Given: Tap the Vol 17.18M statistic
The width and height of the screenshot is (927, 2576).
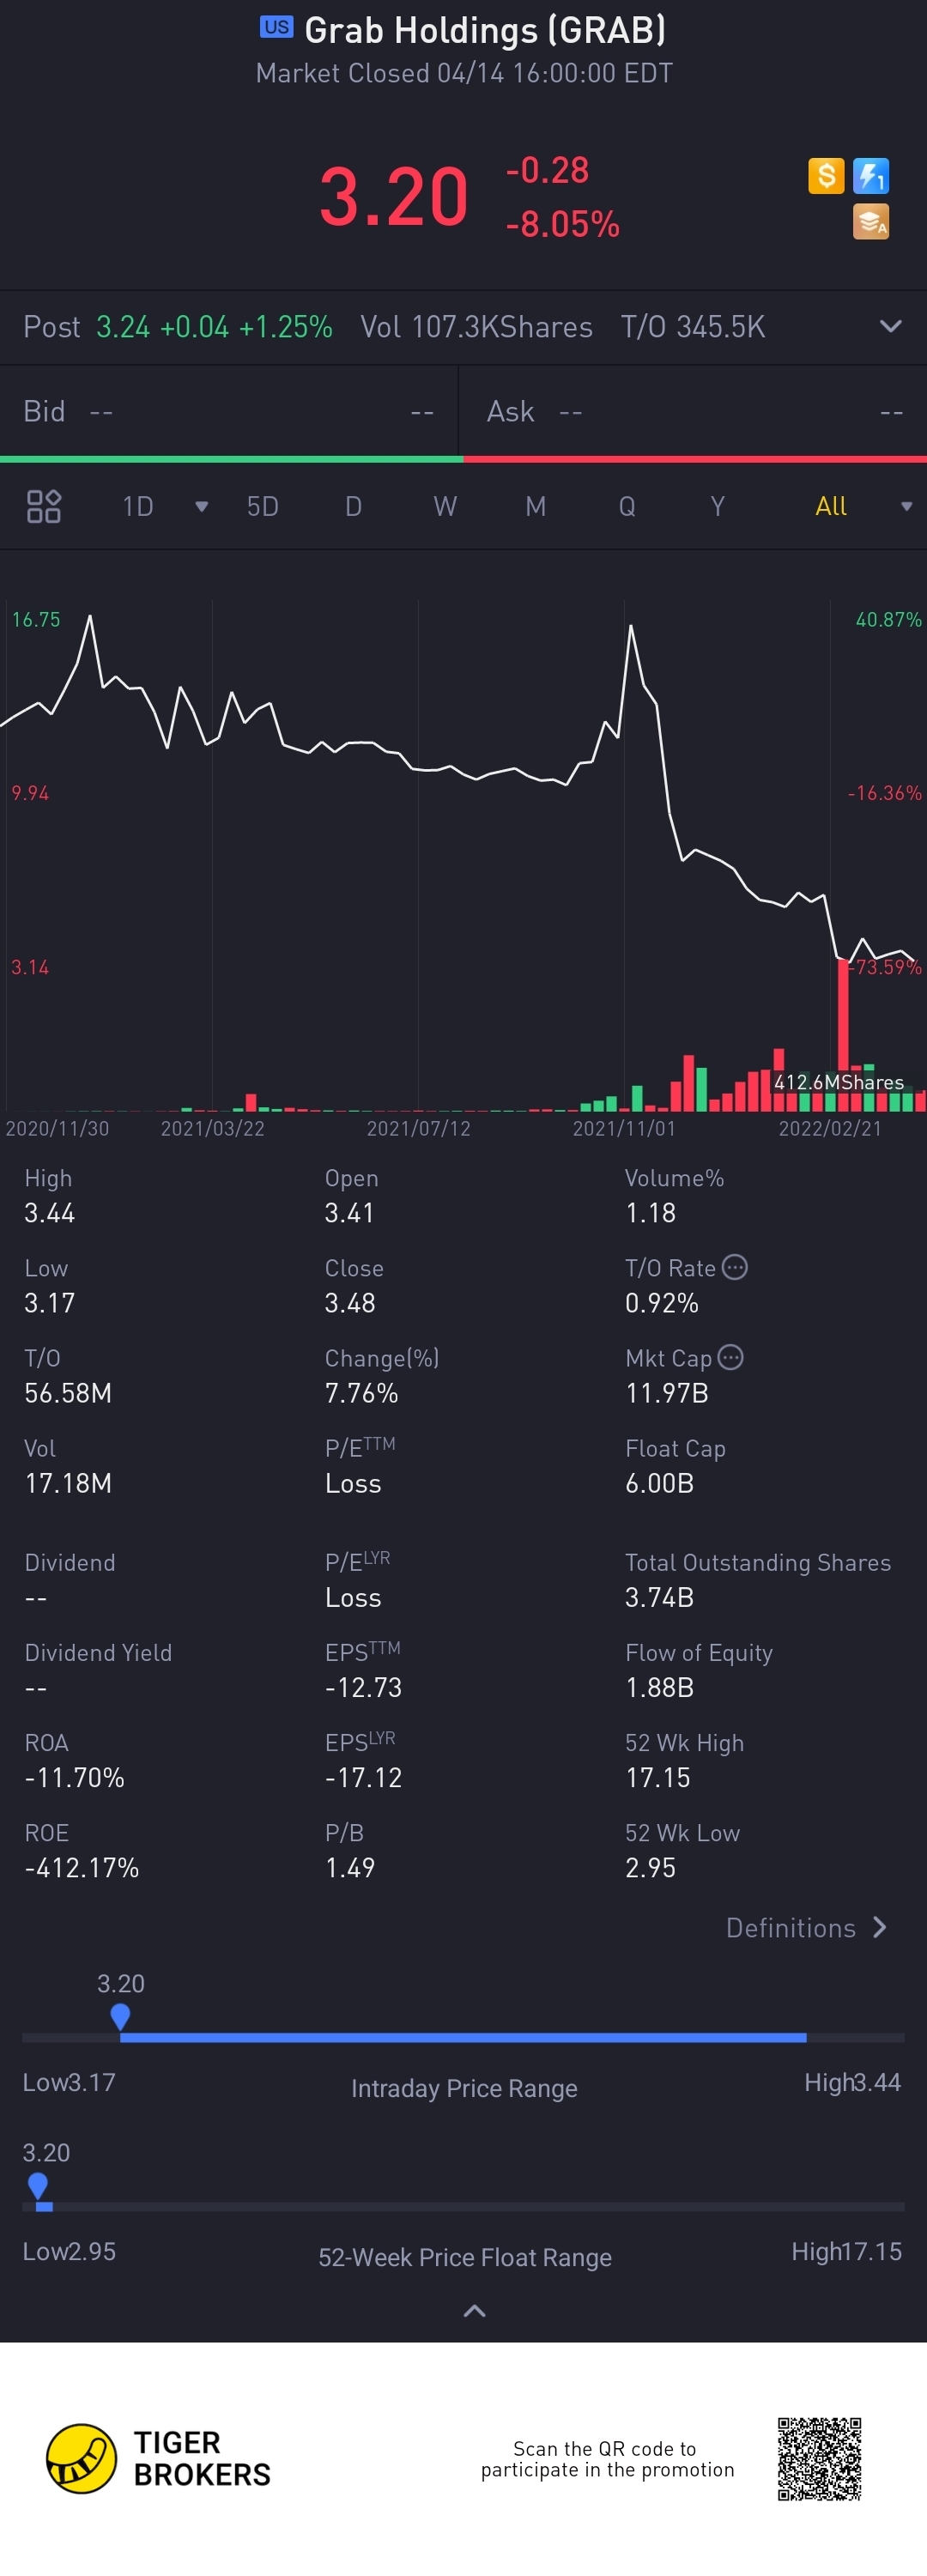Looking at the screenshot, I should [x=68, y=1466].
